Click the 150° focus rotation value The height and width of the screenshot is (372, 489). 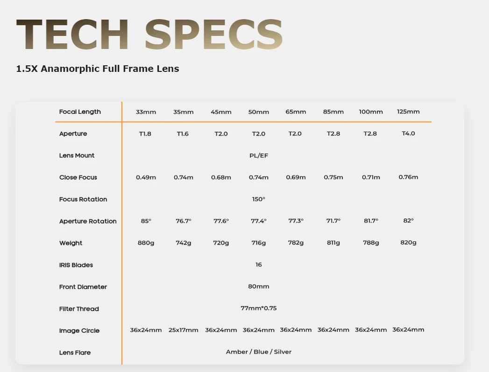[x=259, y=199]
